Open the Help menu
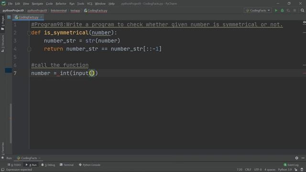This screenshot has height=172, width=306. point(111,4)
